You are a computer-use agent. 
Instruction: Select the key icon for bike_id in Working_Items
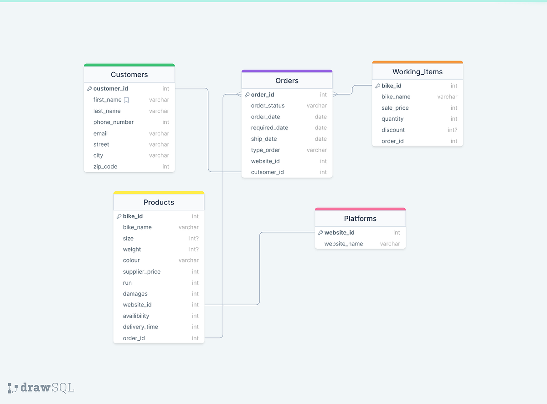[377, 86]
